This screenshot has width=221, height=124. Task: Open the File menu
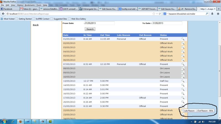2,5
